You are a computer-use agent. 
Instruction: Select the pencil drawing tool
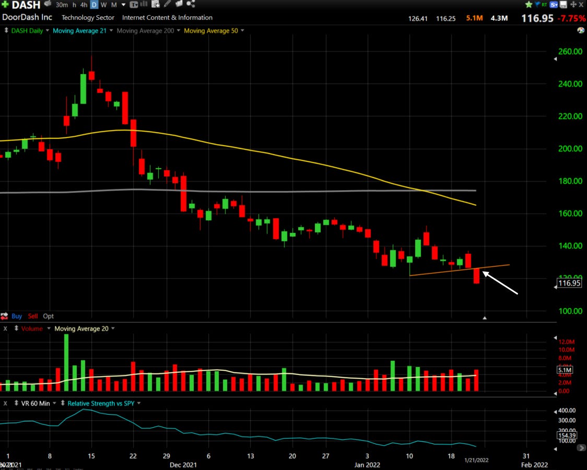click(167, 4)
